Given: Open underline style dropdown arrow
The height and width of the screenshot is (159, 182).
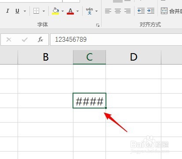Looking at the screenshot, I should tap(25, 11).
